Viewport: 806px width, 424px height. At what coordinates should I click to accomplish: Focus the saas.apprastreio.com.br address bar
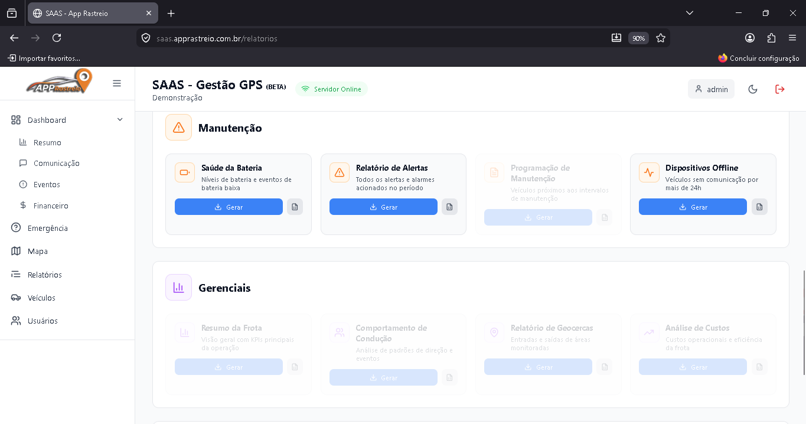point(378,38)
